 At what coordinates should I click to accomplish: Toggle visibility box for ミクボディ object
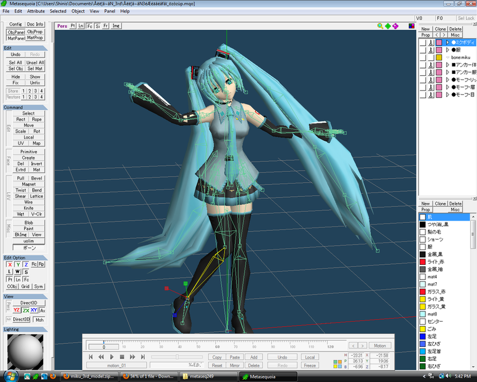pyautogui.click(x=423, y=42)
